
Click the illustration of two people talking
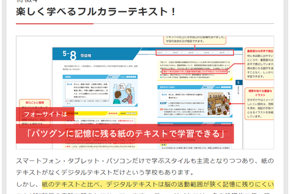[x=124, y=94]
